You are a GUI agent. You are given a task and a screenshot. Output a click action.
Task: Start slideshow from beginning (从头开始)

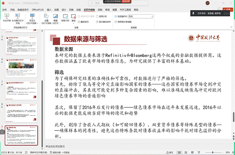(7, 18)
